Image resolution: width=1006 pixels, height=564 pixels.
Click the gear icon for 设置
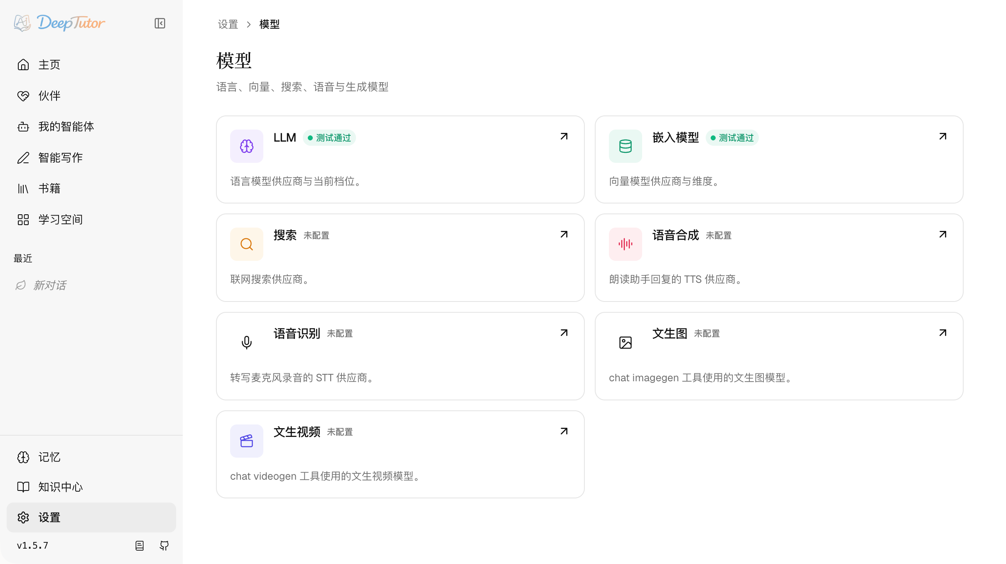tap(23, 517)
